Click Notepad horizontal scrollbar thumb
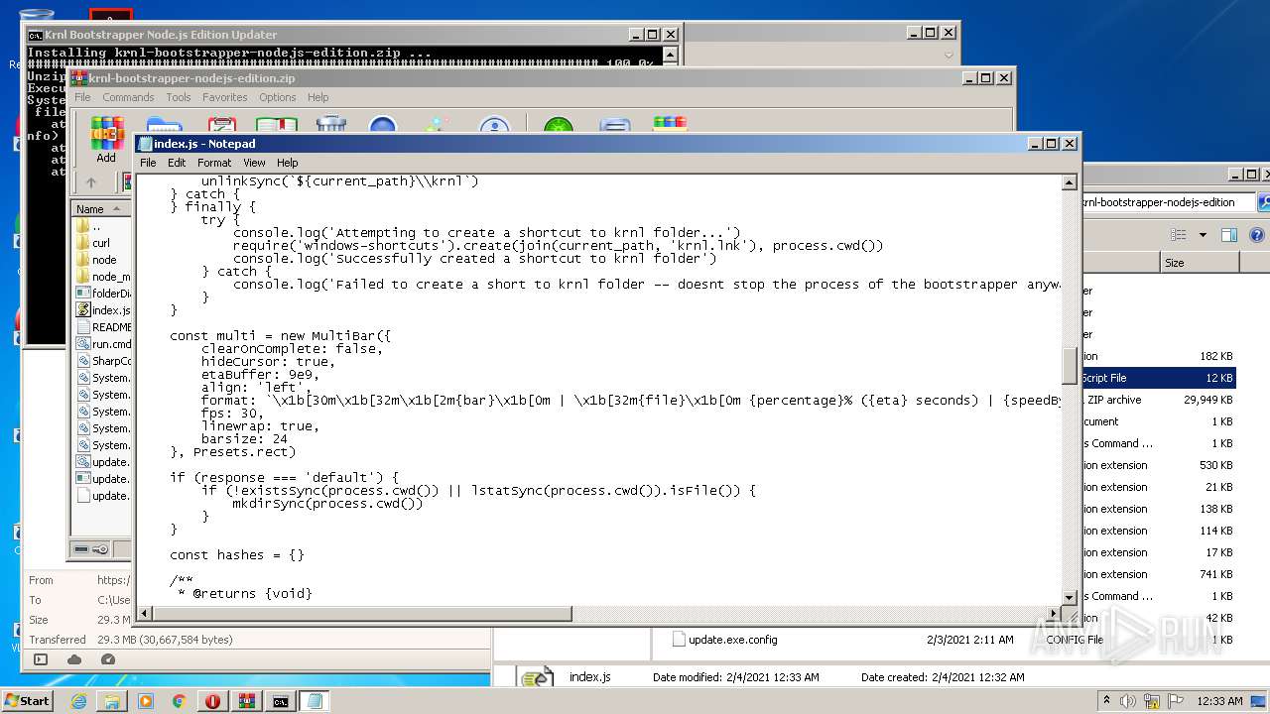Screen dimensions: 1270x714 361,614
